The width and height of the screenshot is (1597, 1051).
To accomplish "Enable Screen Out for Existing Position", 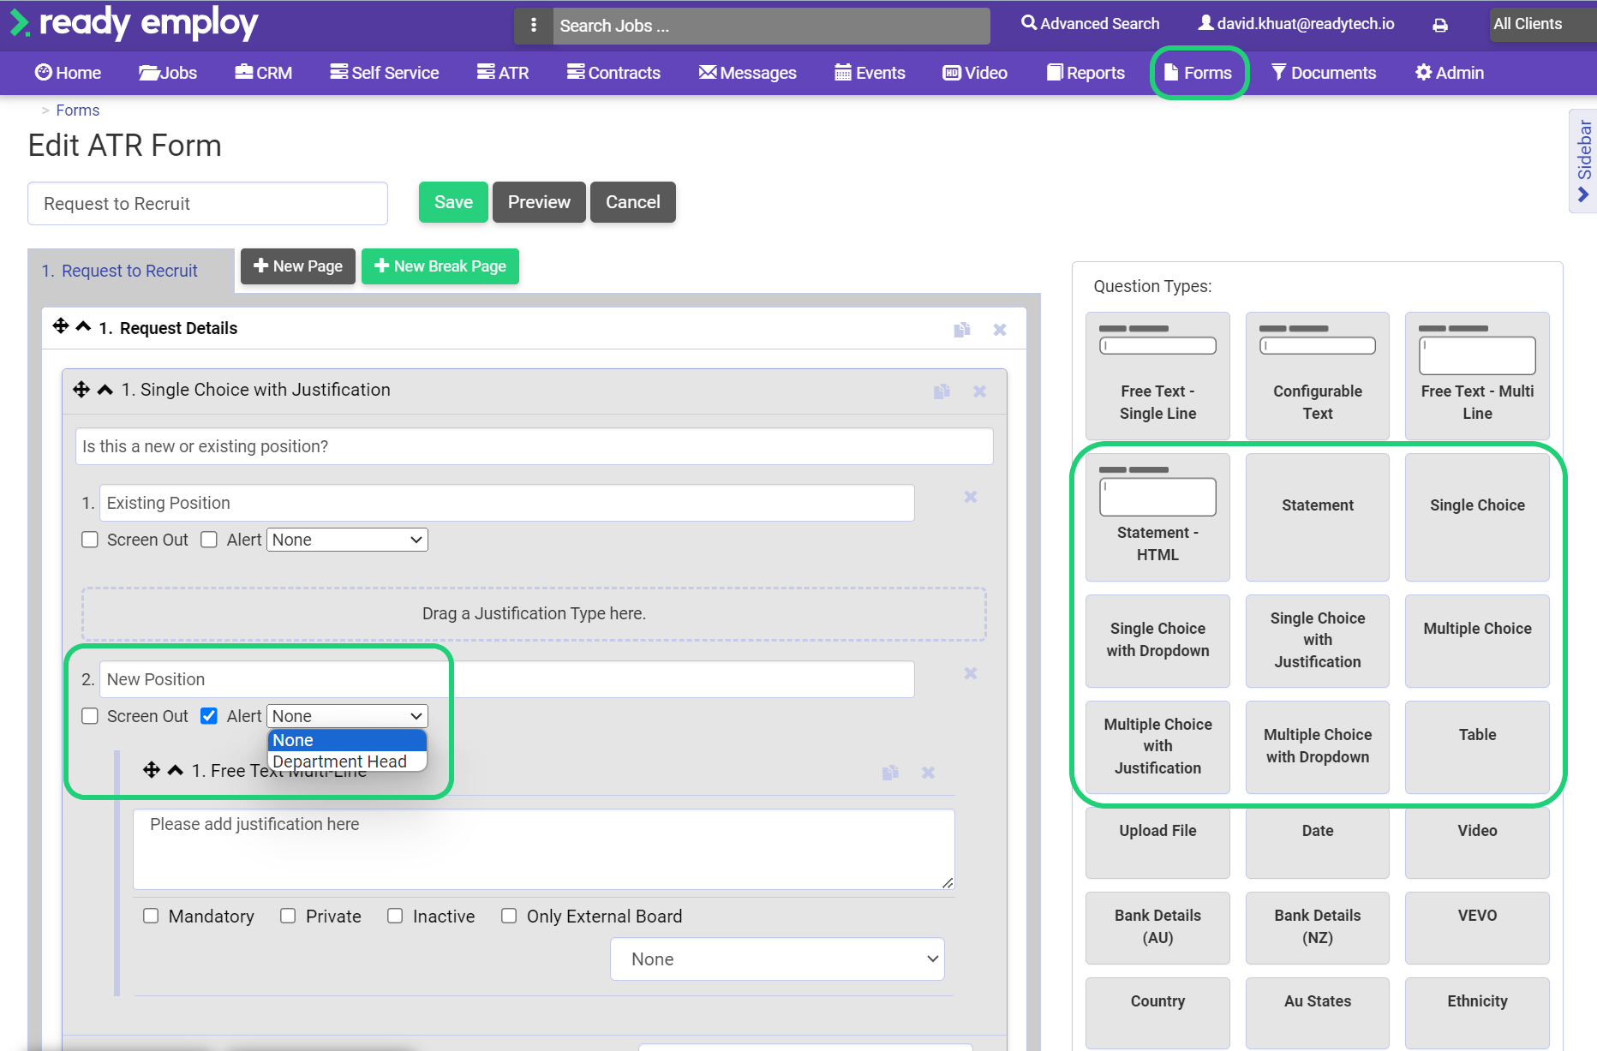I will tap(90, 539).
